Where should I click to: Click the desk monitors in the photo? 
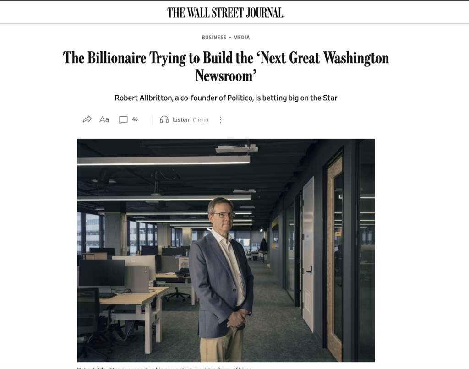102,273
